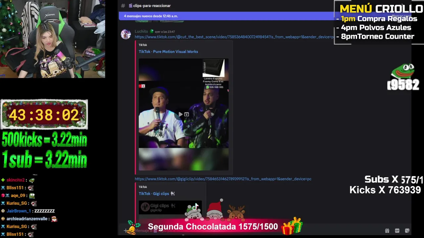
Task: Open Luchito's profile avatar
Action: 126,34
